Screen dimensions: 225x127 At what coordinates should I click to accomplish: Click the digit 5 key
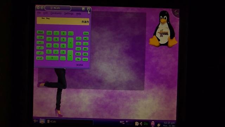tap(56, 46)
